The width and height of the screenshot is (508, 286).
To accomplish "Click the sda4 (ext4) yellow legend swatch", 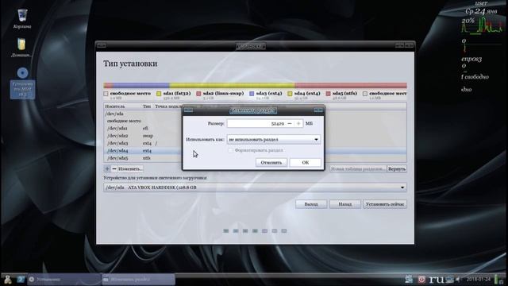I will click(290, 94).
